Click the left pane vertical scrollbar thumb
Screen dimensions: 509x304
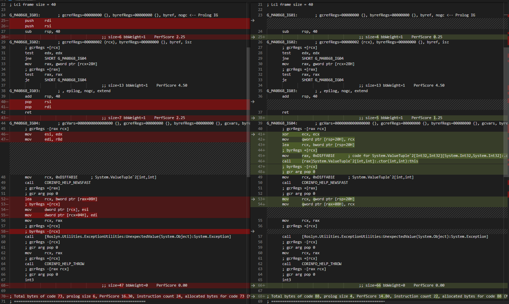(x=248, y=112)
